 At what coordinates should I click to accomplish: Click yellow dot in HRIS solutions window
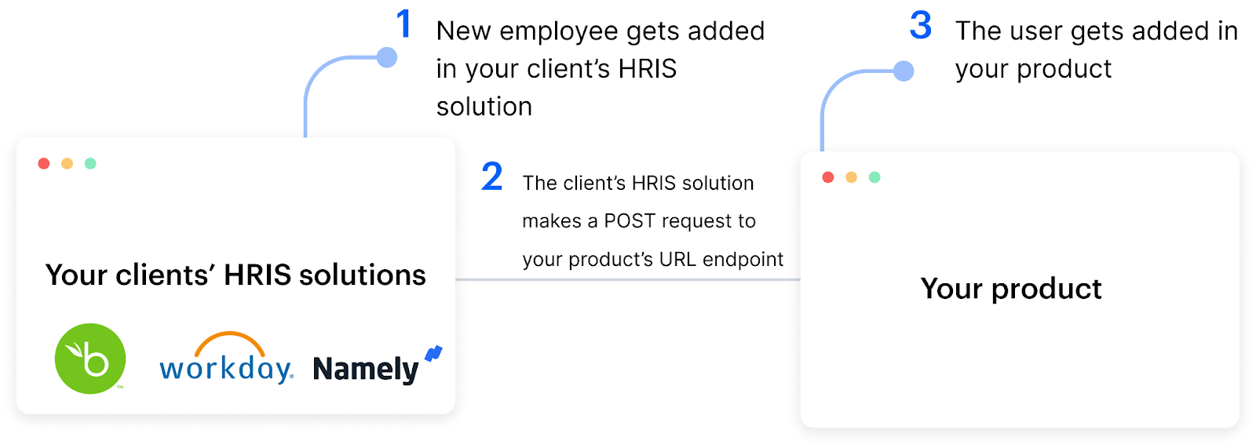[68, 163]
